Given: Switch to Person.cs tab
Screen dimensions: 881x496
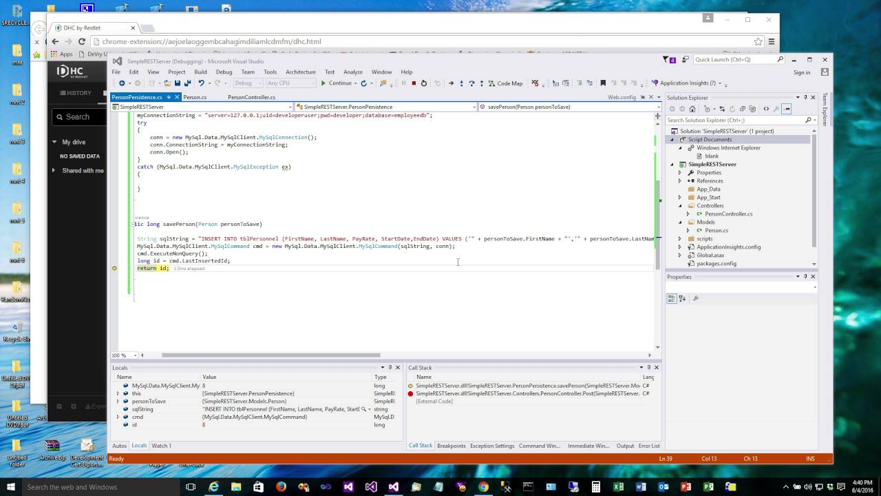Looking at the screenshot, I should coord(195,97).
